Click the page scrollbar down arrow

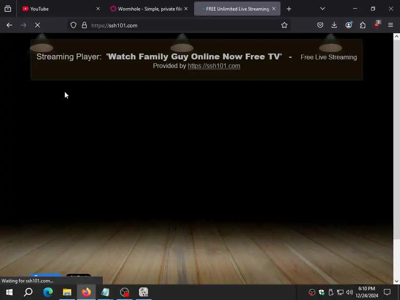pos(396,281)
